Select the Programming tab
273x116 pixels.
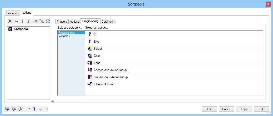coord(90,21)
